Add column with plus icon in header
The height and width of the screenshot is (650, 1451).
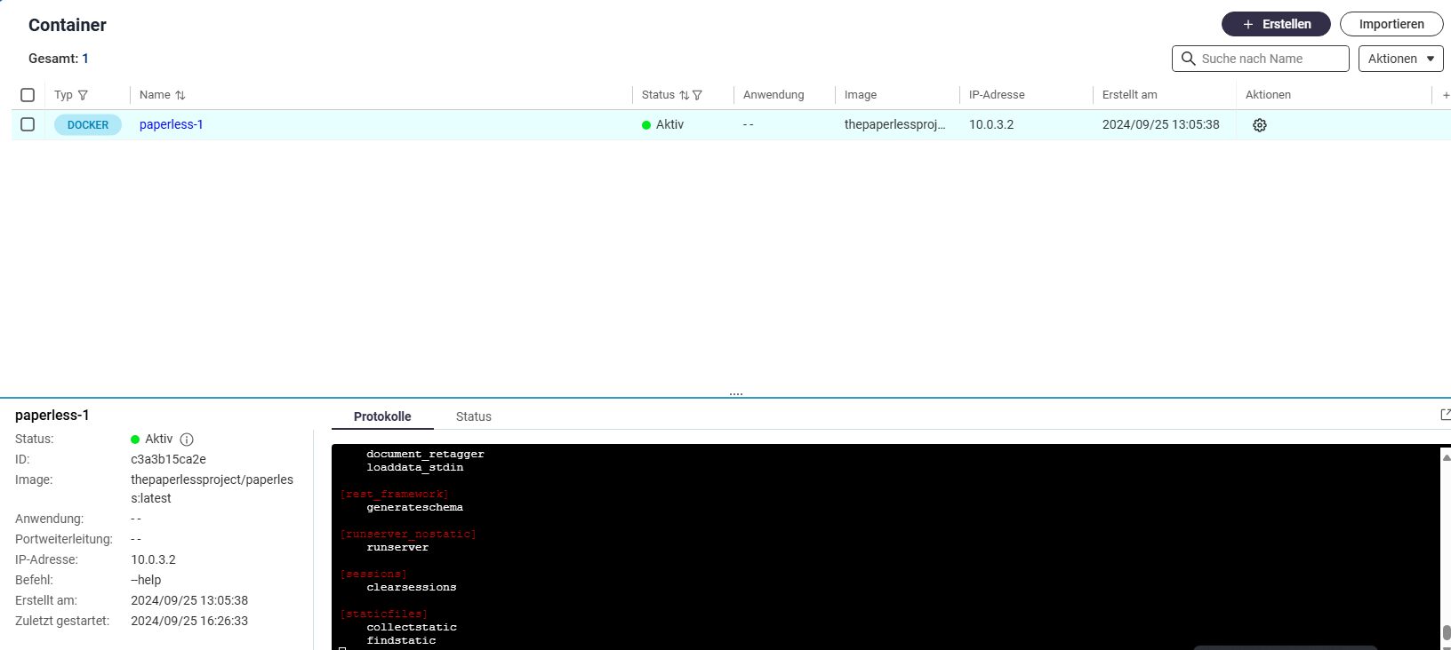click(1446, 95)
